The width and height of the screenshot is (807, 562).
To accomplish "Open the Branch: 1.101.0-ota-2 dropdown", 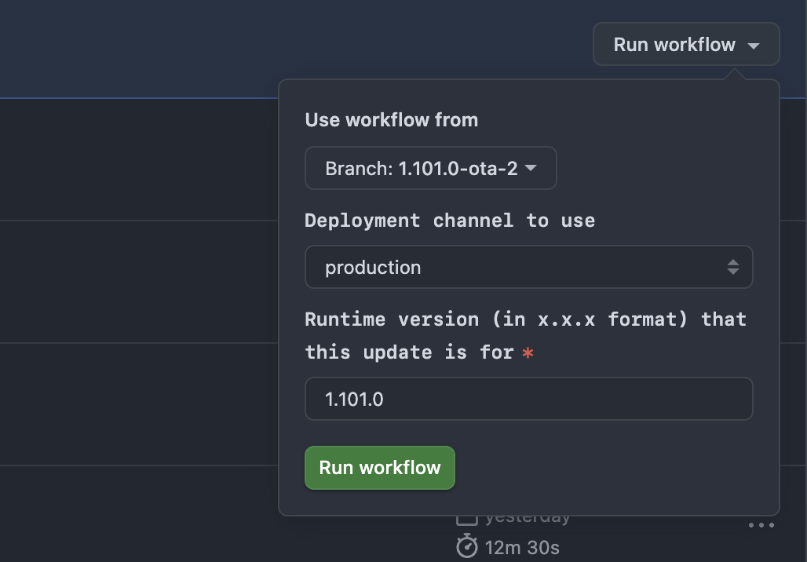I will [x=430, y=168].
